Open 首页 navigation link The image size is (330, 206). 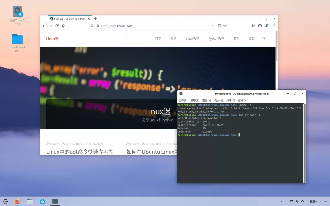tap(158, 39)
